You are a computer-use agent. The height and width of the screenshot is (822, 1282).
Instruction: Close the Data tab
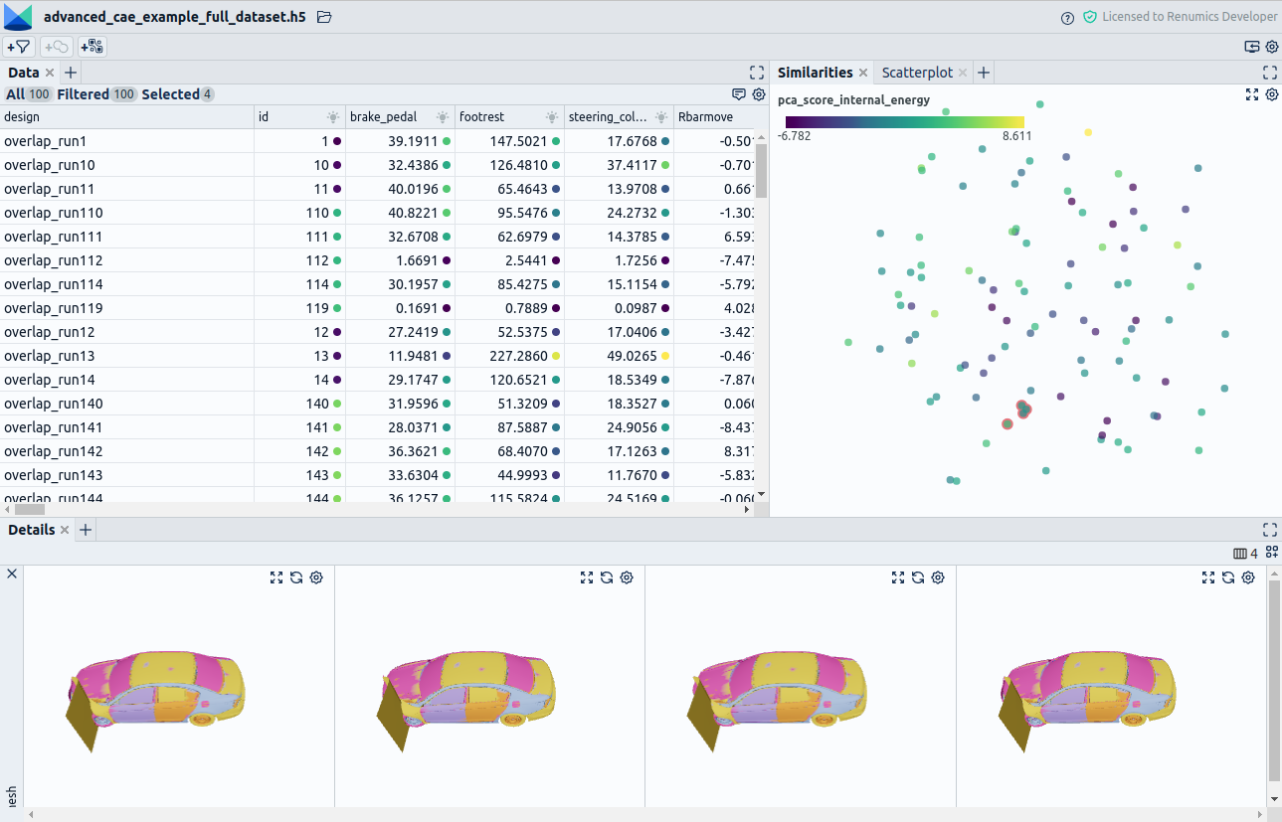coord(50,73)
